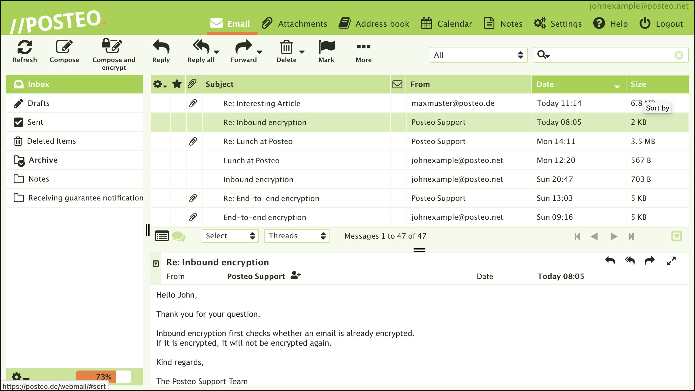Open the Archive folder

point(74,160)
